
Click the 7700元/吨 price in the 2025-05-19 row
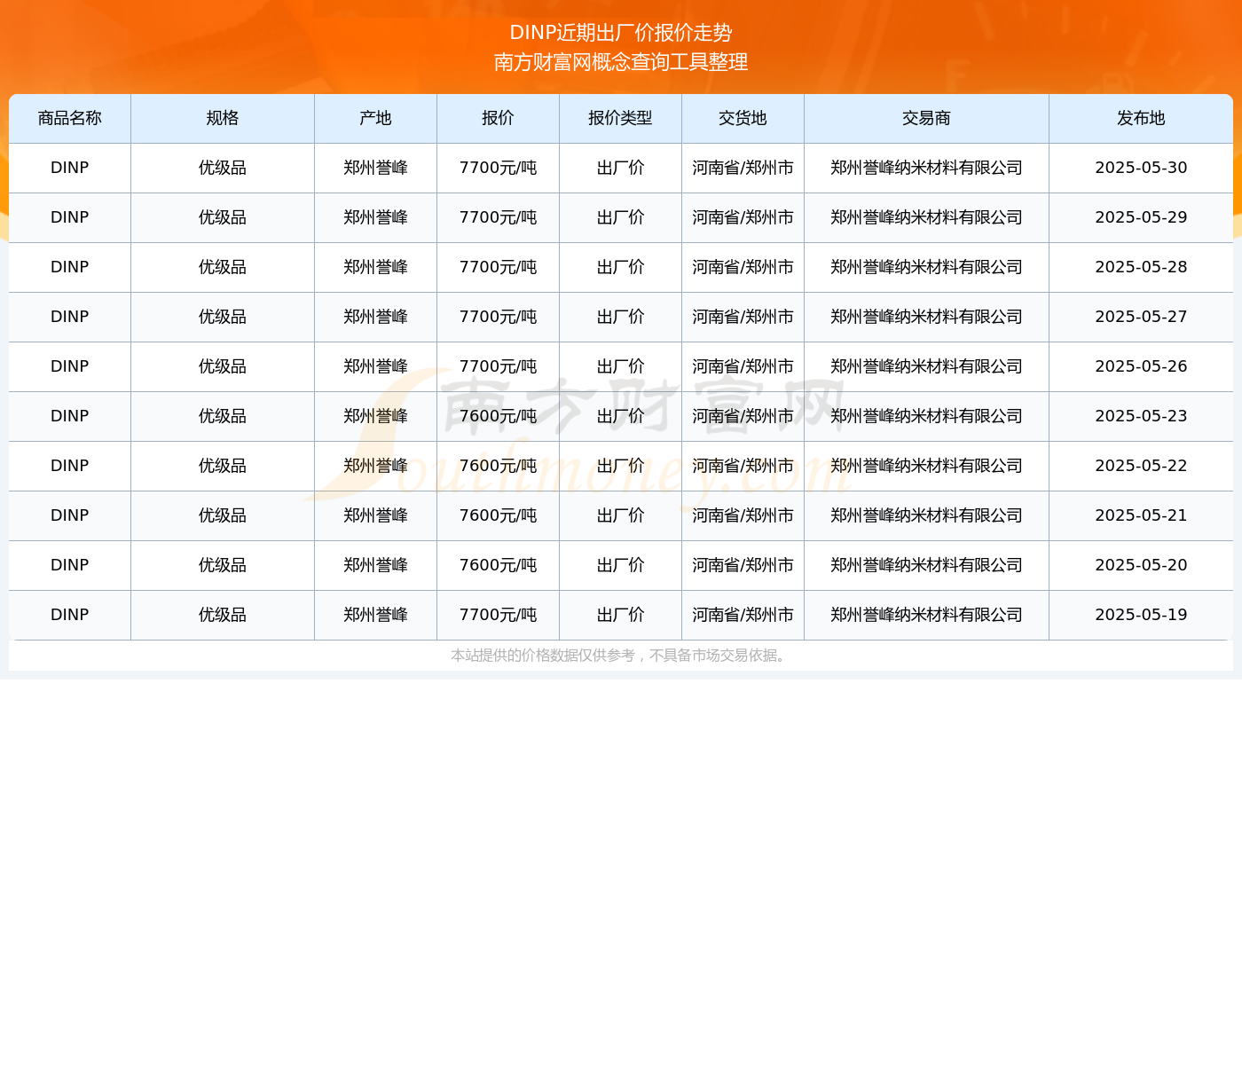coord(498,615)
